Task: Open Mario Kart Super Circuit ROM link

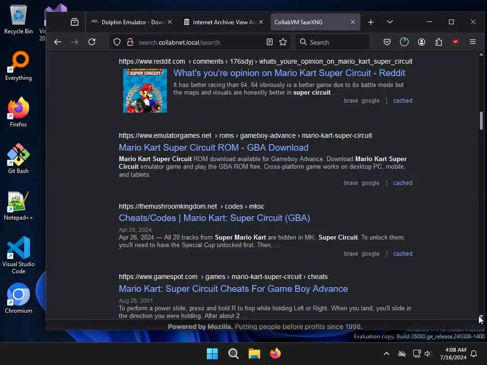Action: 214,147
